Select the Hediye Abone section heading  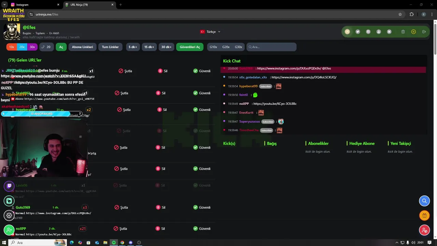(362, 143)
